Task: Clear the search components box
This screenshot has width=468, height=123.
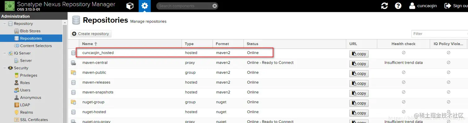Action: point(214,6)
